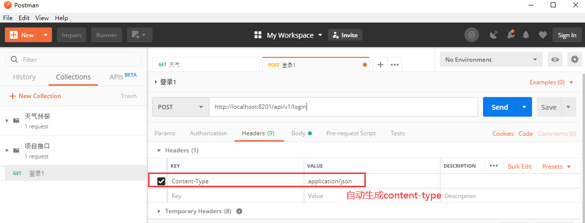Click Bulk Edit
Screen dimensions: 585x223
click(520, 166)
